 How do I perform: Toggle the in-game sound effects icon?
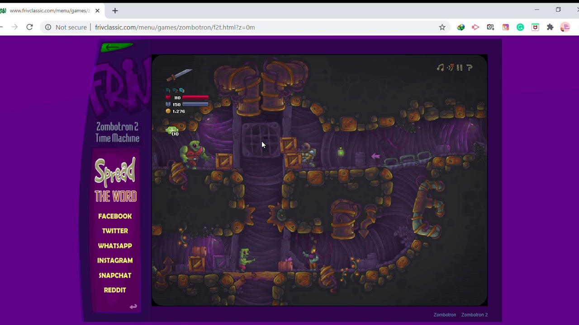click(x=450, y=68)
